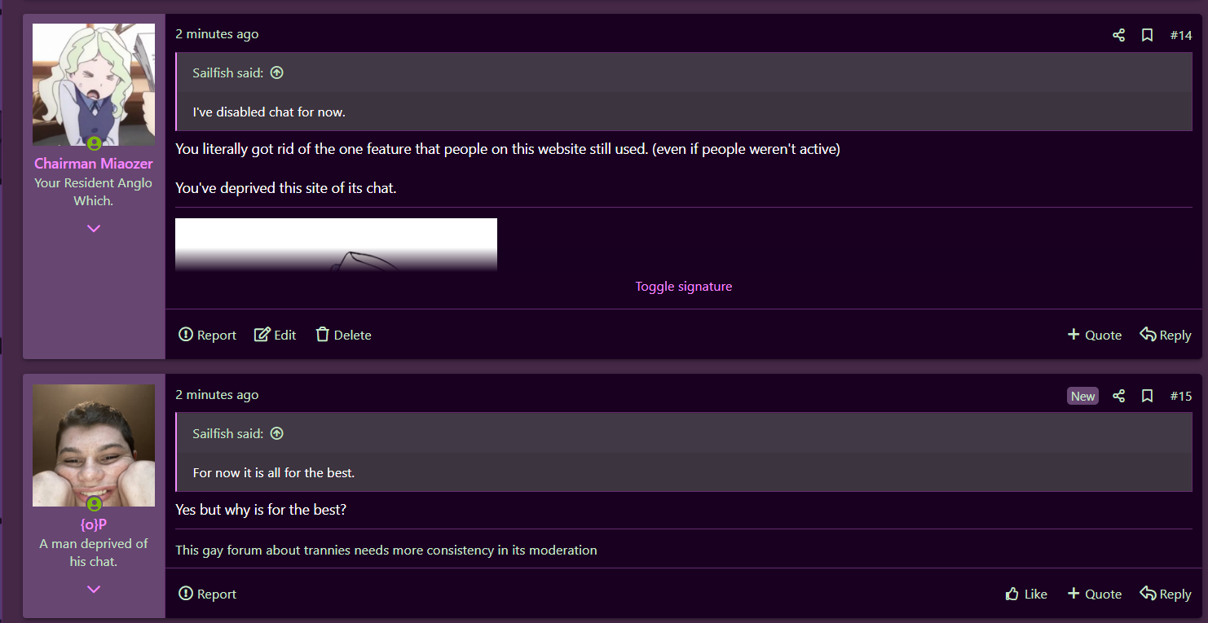Add post #14 to multi-quote
This screenshot has height=623, width=1208.
point(1095,335)
